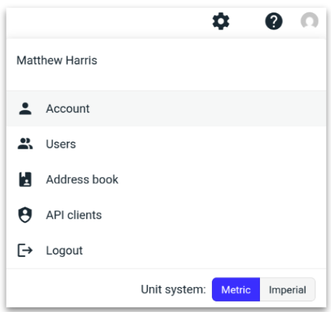Click the single person icon beside Account
The image size is (331, 312).
tap(25, 109)
